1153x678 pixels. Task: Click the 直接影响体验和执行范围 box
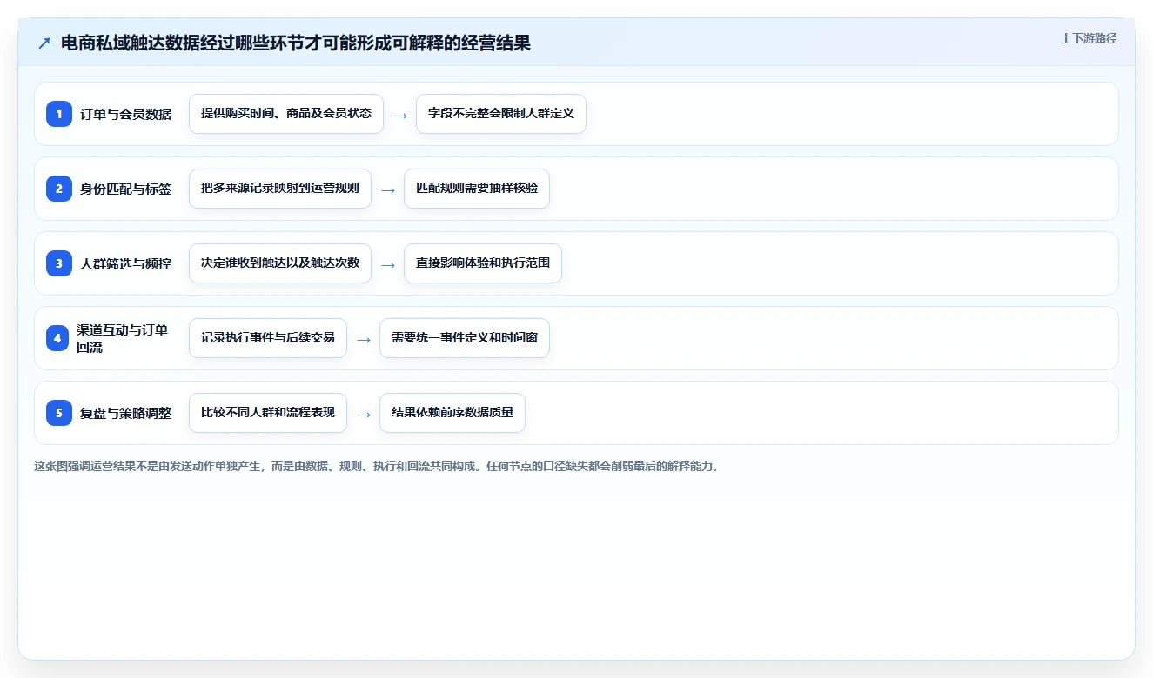click(483, 263)
